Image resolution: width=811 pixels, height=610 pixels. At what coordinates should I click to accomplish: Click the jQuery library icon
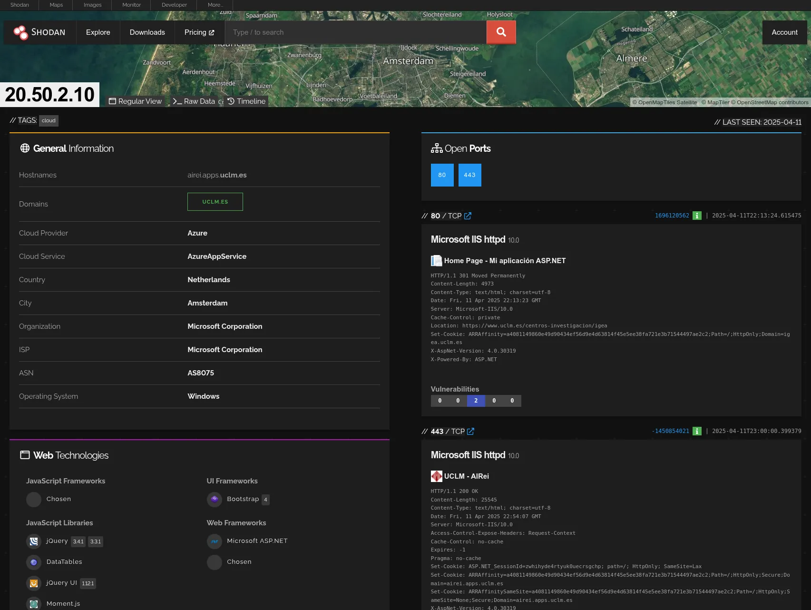[x=34, y=541]
